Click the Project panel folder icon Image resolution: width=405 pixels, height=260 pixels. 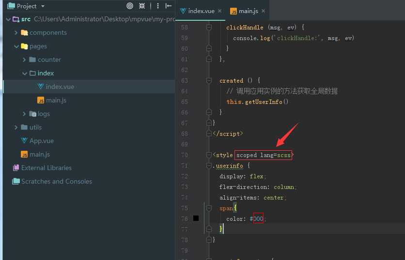pos(11,6)
